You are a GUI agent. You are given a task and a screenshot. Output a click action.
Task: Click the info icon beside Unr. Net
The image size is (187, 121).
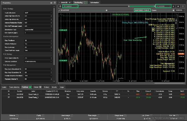click(x=177, y=115)
